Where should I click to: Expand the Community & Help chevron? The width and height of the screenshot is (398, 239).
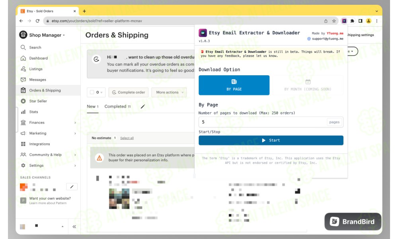click(x=75, y=155)
